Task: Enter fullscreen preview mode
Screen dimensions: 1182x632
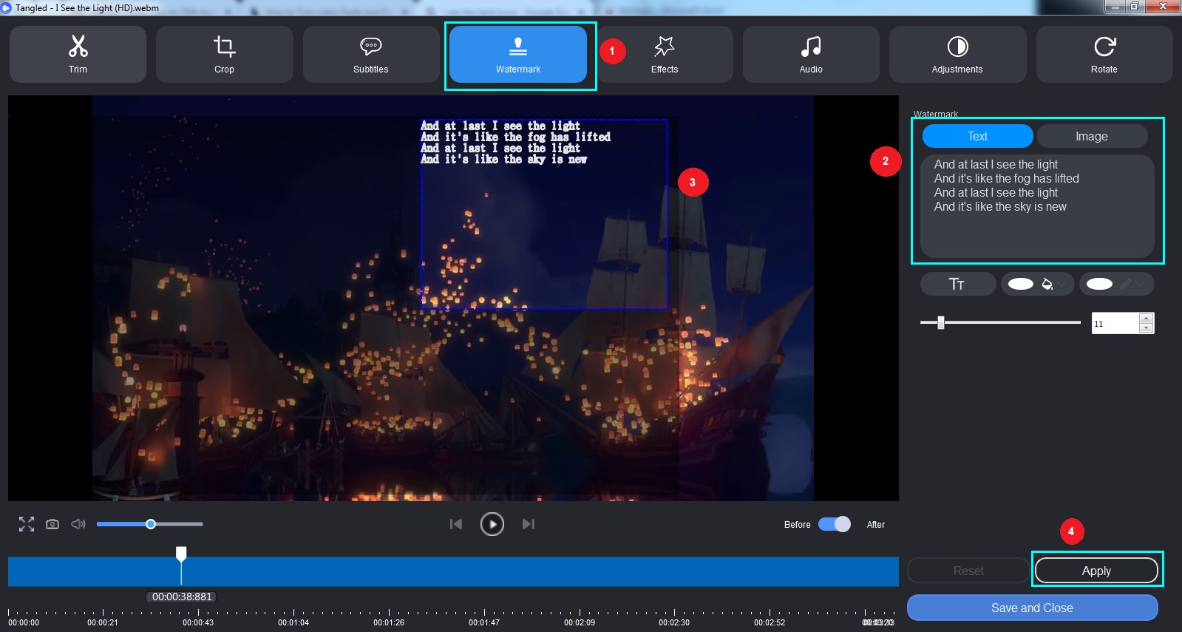Action: pos(27,524)
